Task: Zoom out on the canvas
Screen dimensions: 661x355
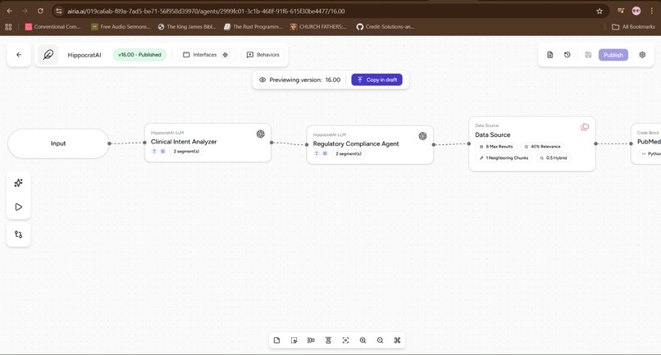Action: (381, 341)
